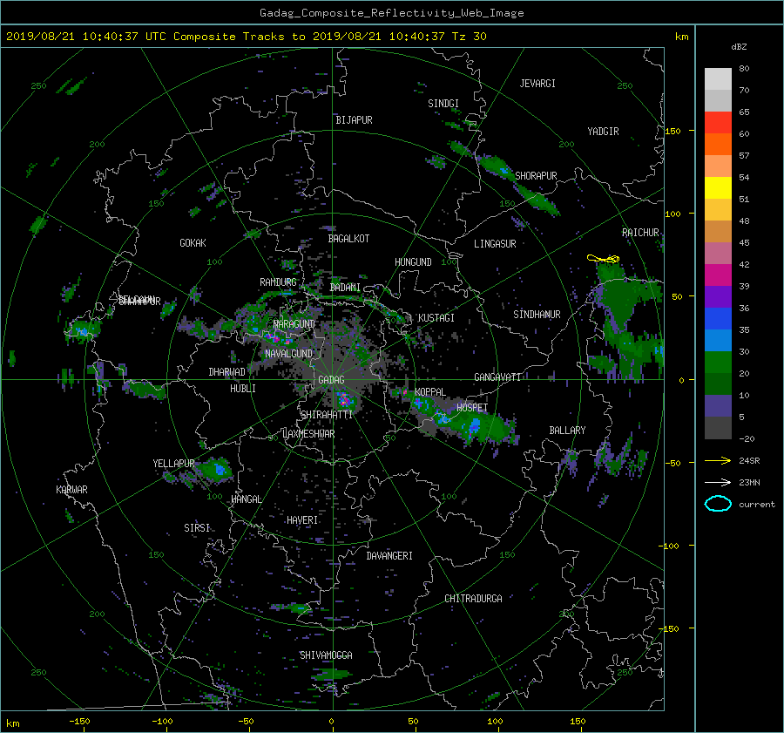This screenshot has height=733, width=784.
Task: Click the CHITRADURGA city label
Action: tap(473, 598)
